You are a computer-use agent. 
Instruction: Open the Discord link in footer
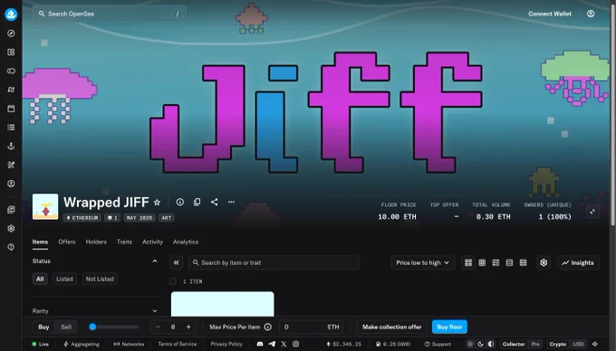(x=260, y=344)
